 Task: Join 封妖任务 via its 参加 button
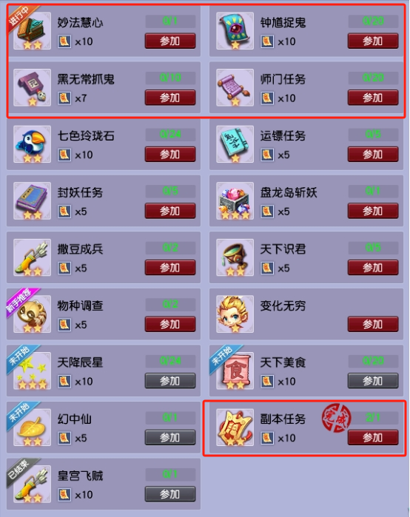[x=170, y=211]
